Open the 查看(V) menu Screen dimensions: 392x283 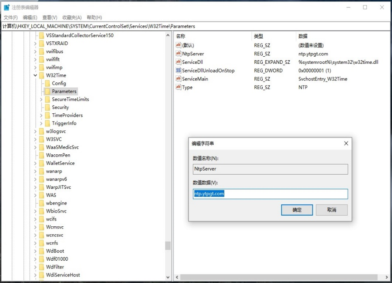50,17
